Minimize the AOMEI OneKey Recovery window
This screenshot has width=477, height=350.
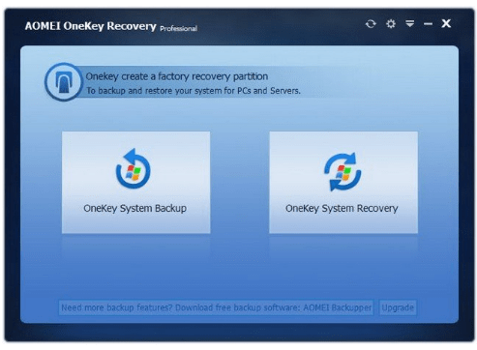(x=428, y=24)
